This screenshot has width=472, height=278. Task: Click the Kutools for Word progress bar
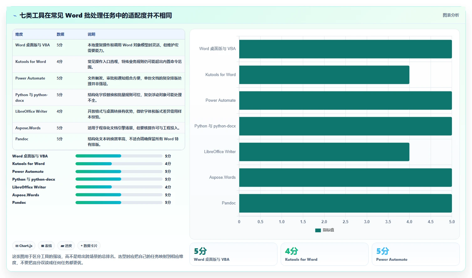point(119,164)
